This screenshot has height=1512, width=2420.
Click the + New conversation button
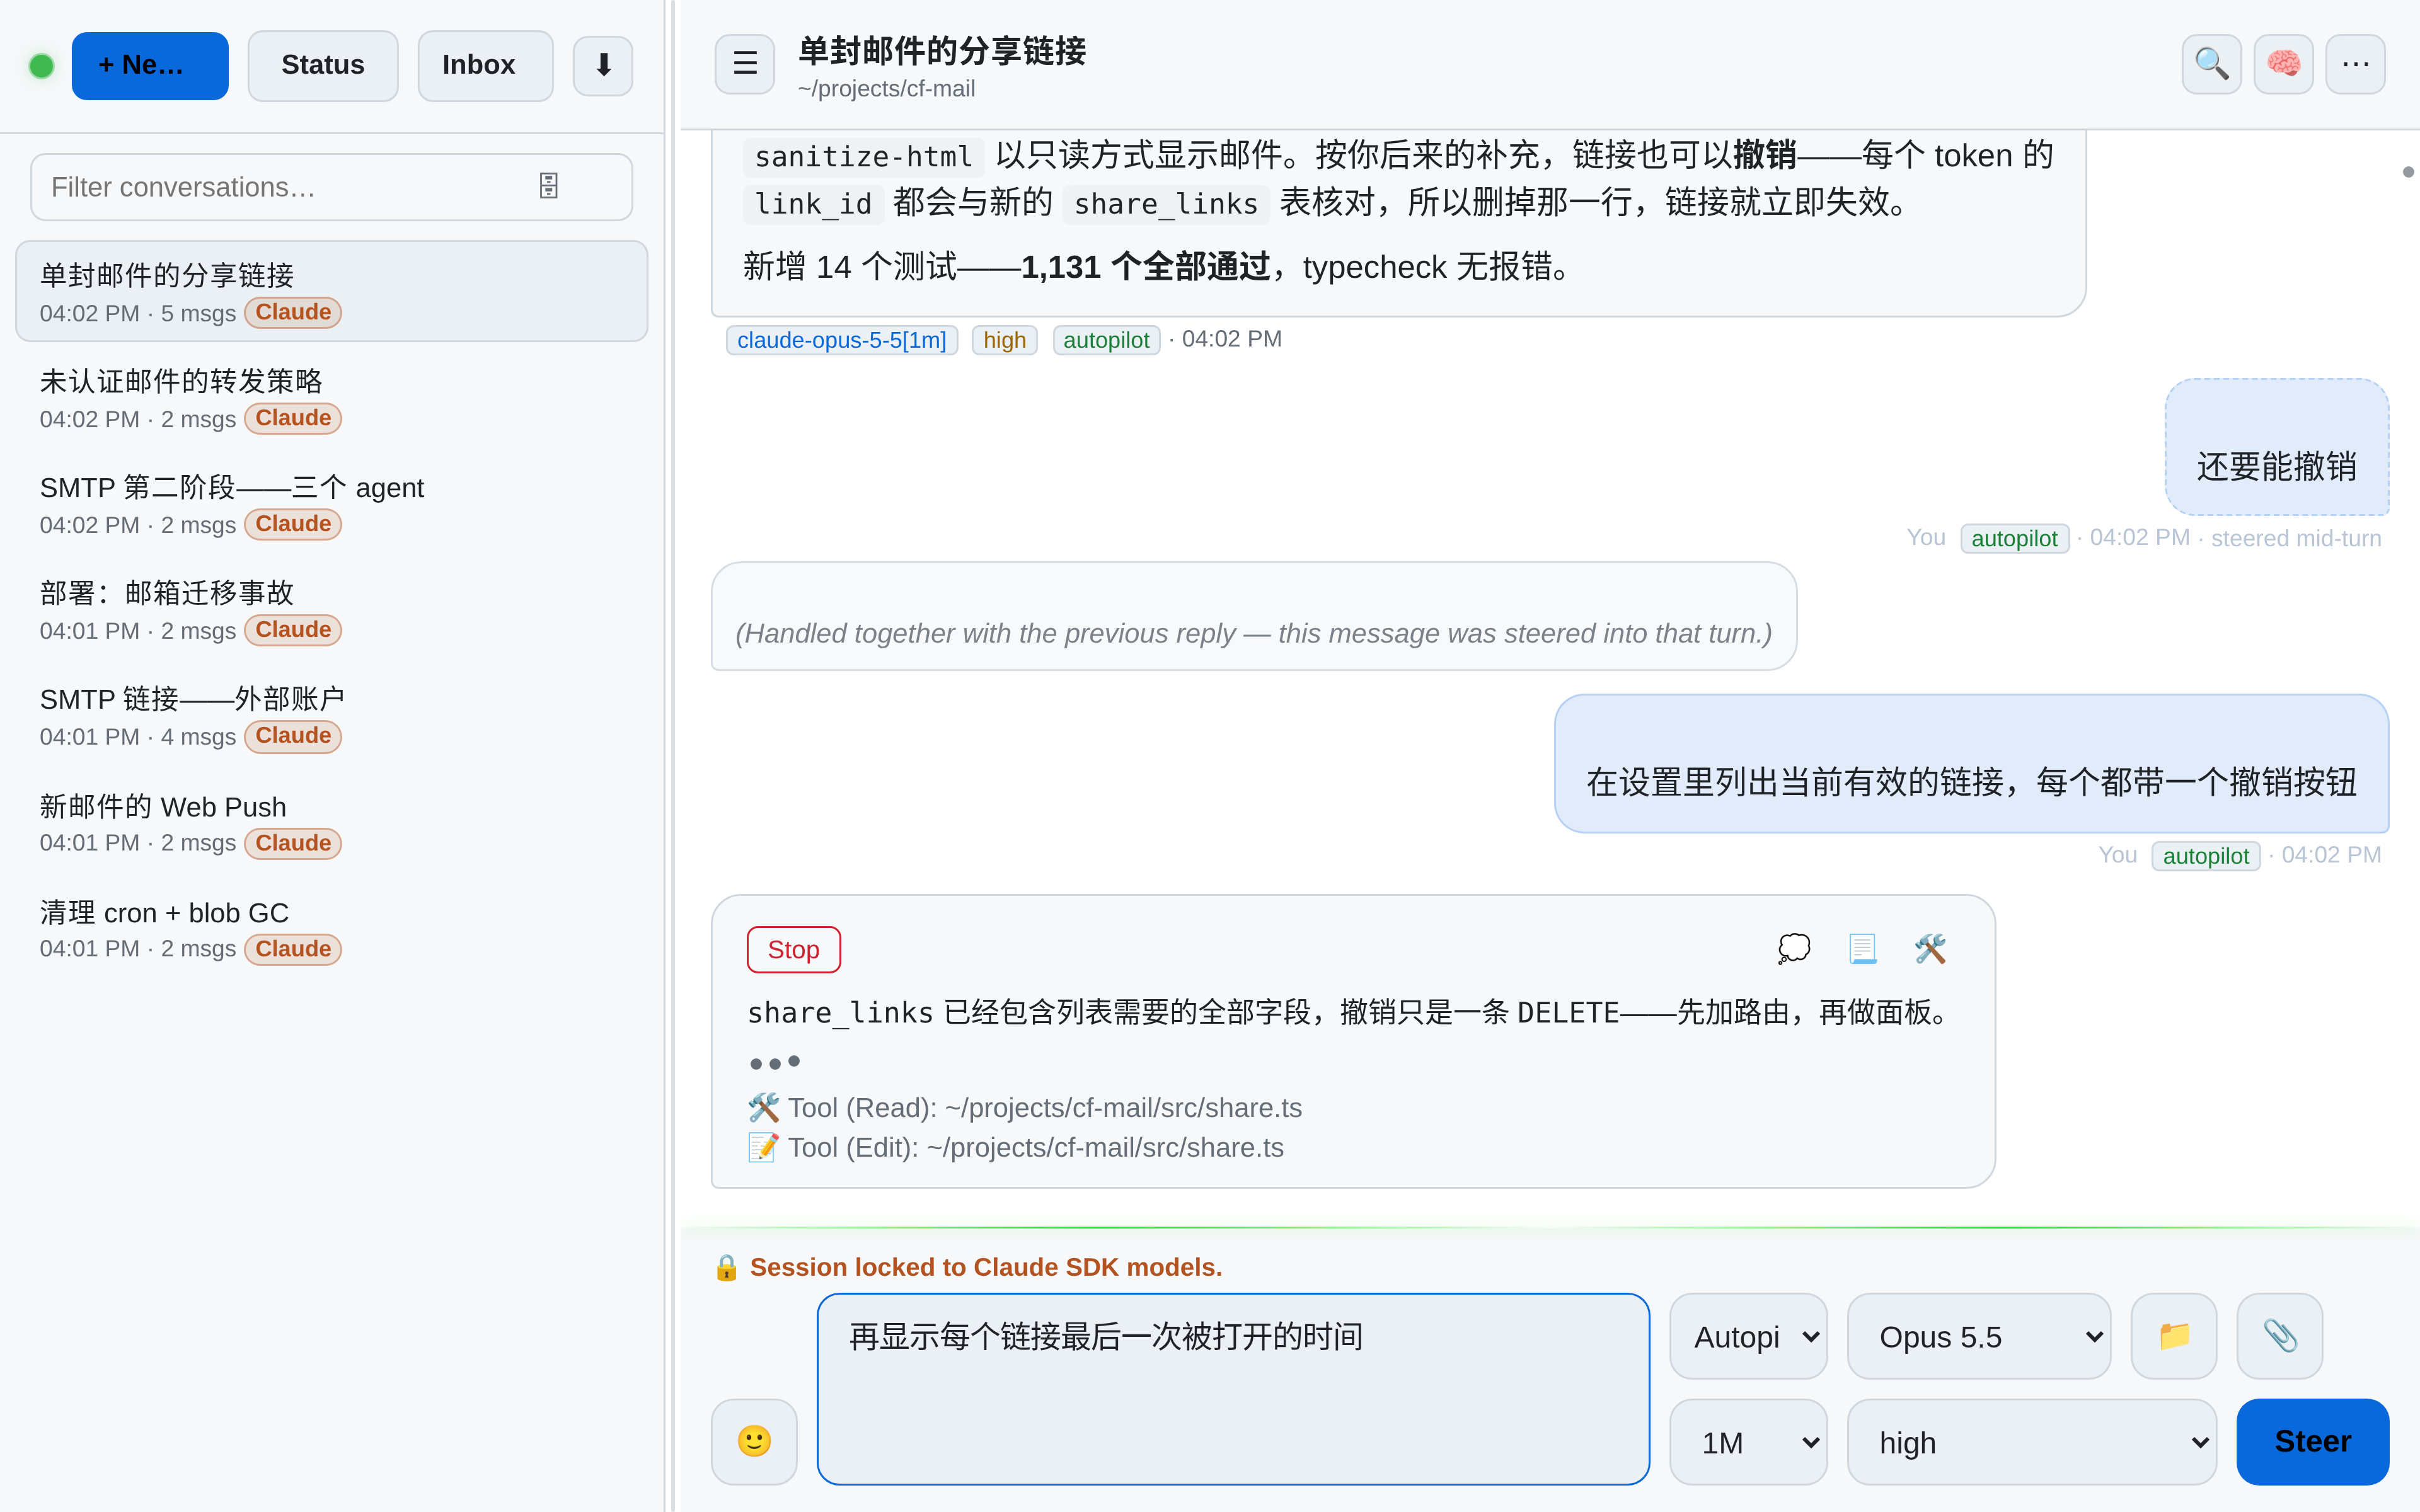click(150, 66)
